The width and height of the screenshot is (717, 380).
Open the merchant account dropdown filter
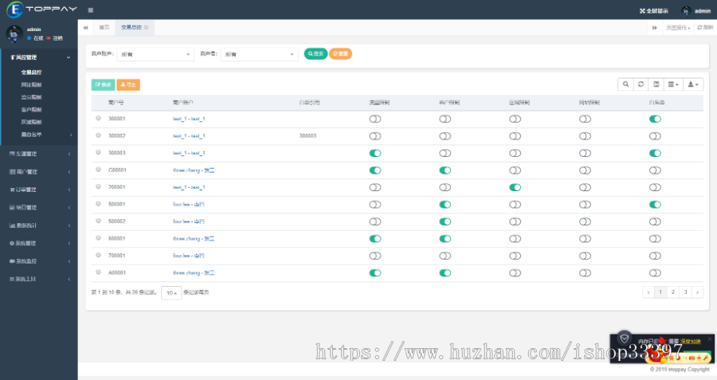click(x=155, y=54)
